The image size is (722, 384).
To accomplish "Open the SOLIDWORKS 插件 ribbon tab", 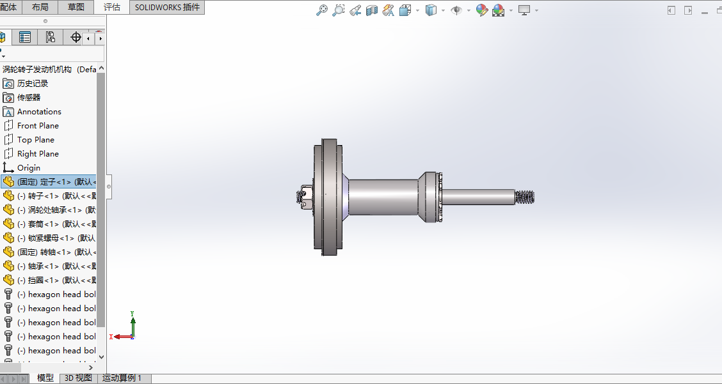I will tap(167, 7).
